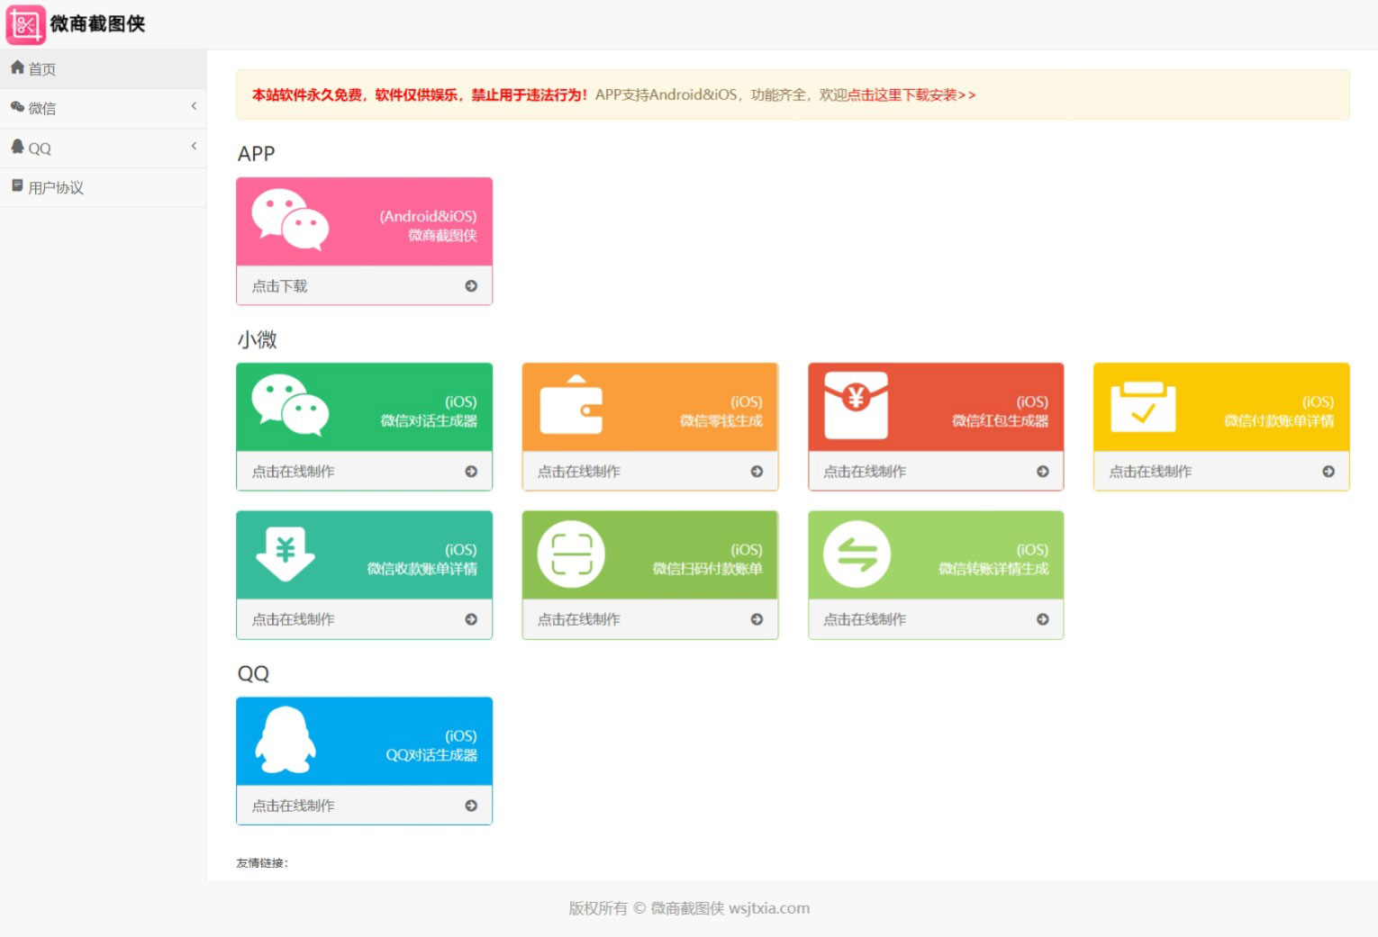Image resolution: width=1378 pixels, height=937 pixels.
Task: Click arrow circle icon next to 点击下载
Action: coord(471,286)
